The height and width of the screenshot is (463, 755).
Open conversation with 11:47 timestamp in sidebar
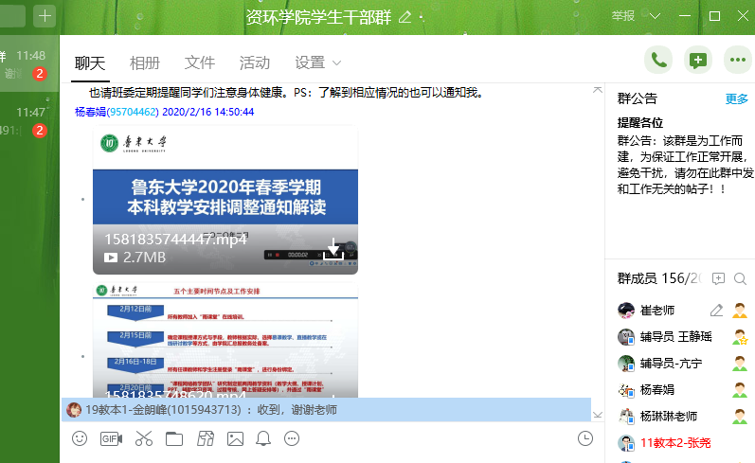30,121
